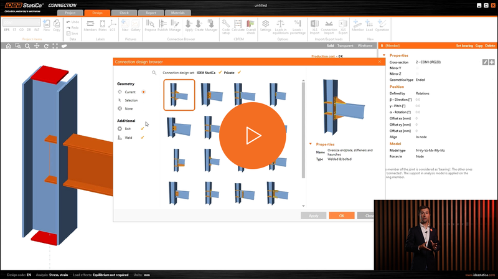Click the pan icon in viewport toolbar

pyautogui.click(x=37, y=46)
